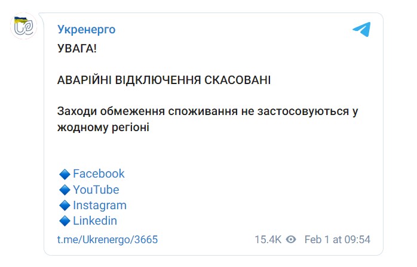Click the 15.4K view count
417x267 pixels.
(x=268, y=240)
